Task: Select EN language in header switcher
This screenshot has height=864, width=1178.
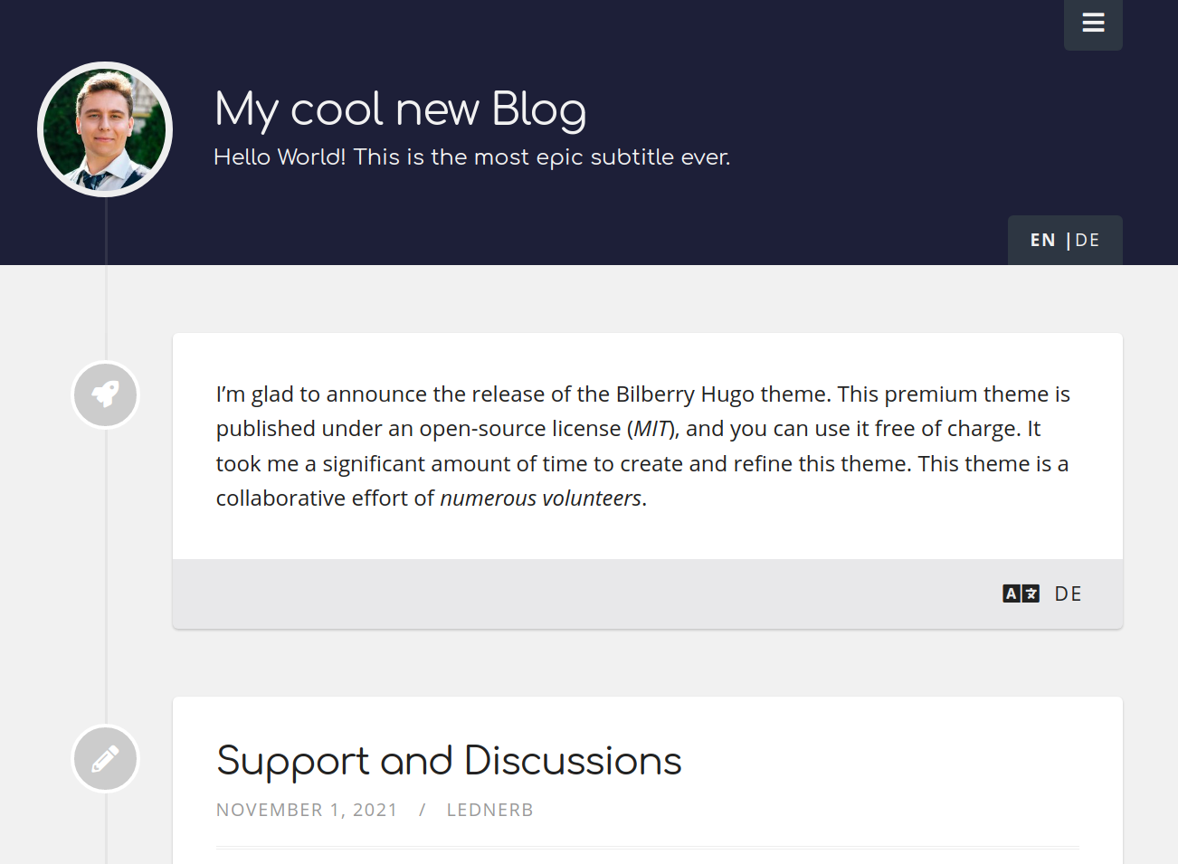Action: 1042,241
